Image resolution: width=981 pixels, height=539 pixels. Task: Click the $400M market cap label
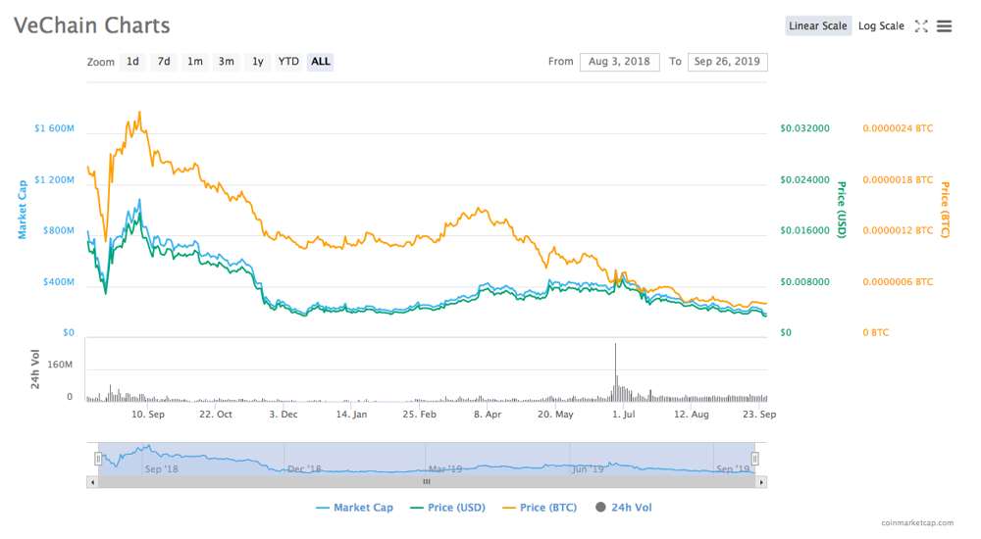[x=58, y=282]
